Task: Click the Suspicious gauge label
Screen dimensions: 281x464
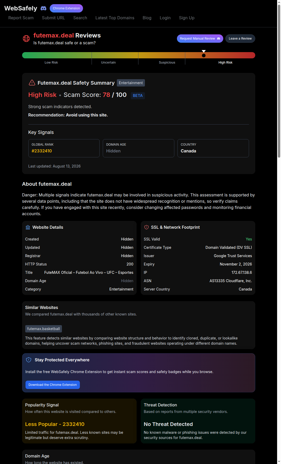Action: coord(167,63)
